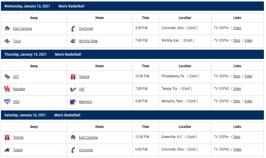The width and height of the screenshot is (266, 158).
Task: Click the Tulane green wave logo
Action: (x=7, y=150)
